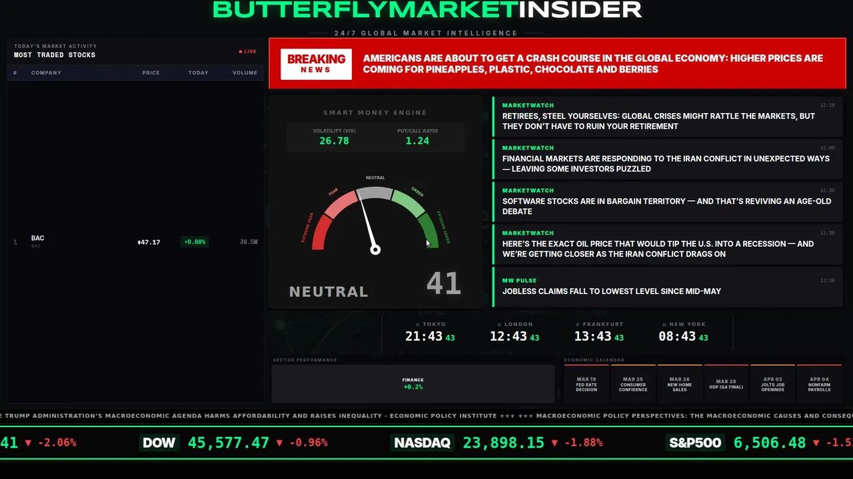
Task: Select the BAC company row name
Action: pos(37,238)
